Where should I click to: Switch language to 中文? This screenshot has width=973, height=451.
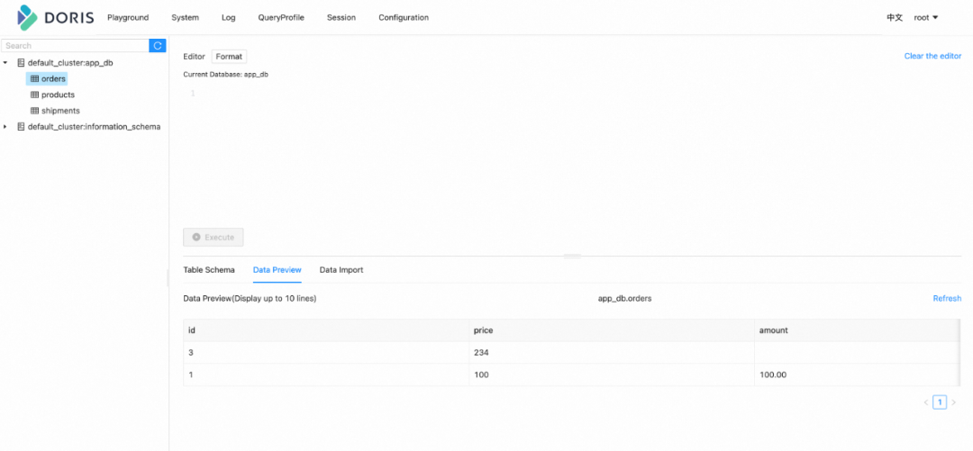click(895, 17)
